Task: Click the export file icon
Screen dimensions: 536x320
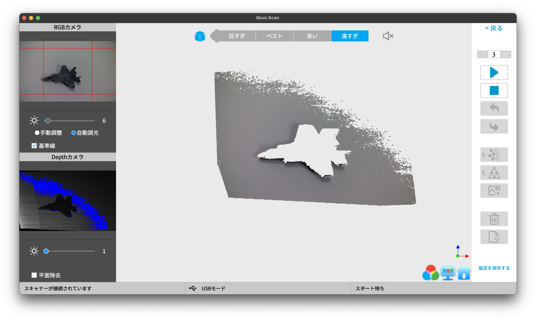Action: 494,237
